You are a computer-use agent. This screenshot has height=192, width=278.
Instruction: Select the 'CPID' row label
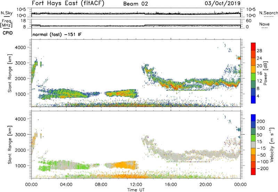(8, 33)
